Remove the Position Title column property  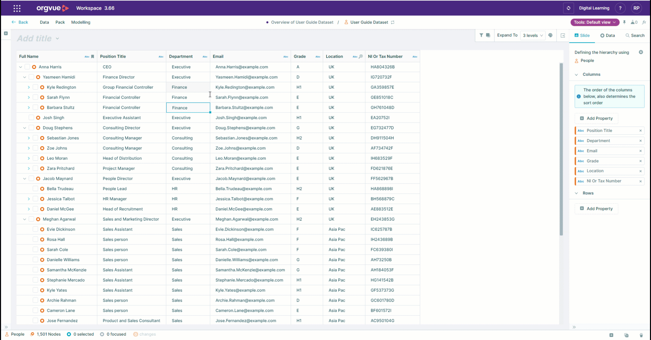[640, 131]
